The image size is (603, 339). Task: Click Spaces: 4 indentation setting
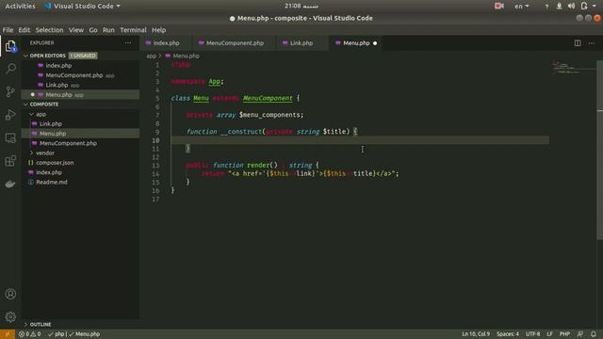point(508,334)
